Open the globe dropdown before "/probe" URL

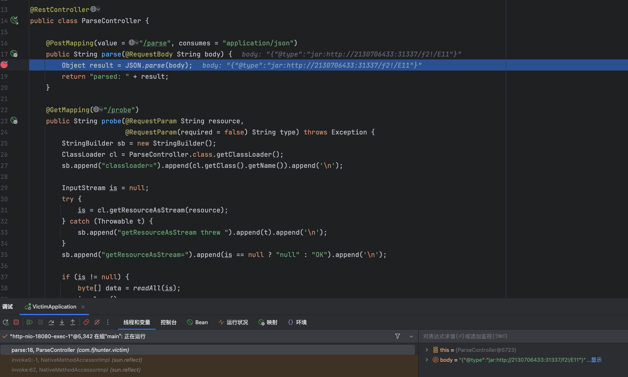[98, 109]
